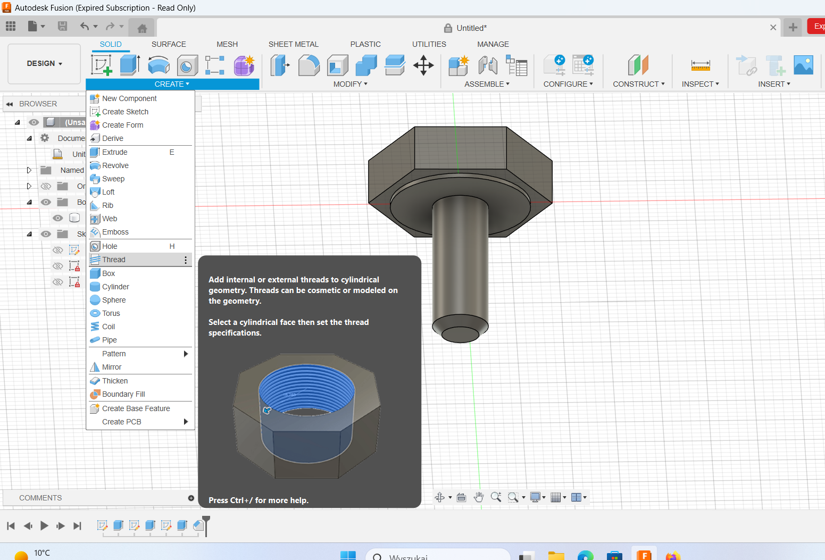
Task: Click the Measure inspect icon
Action: [701, 65]
